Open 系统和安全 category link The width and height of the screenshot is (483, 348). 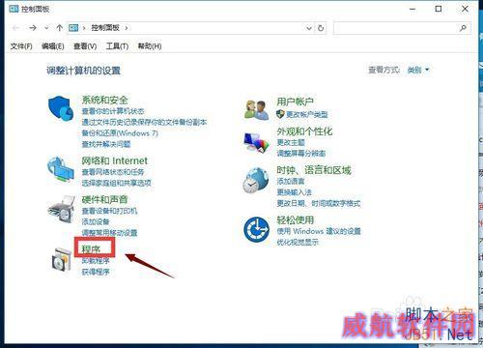click(104, 100)
